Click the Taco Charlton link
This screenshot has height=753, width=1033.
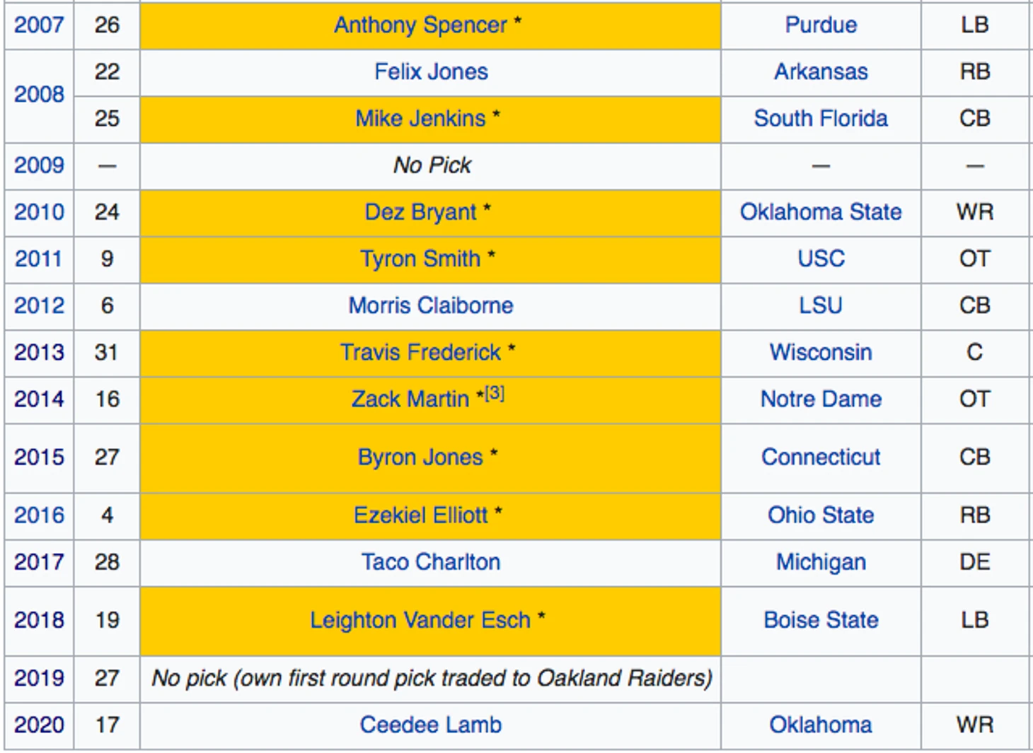431,562
